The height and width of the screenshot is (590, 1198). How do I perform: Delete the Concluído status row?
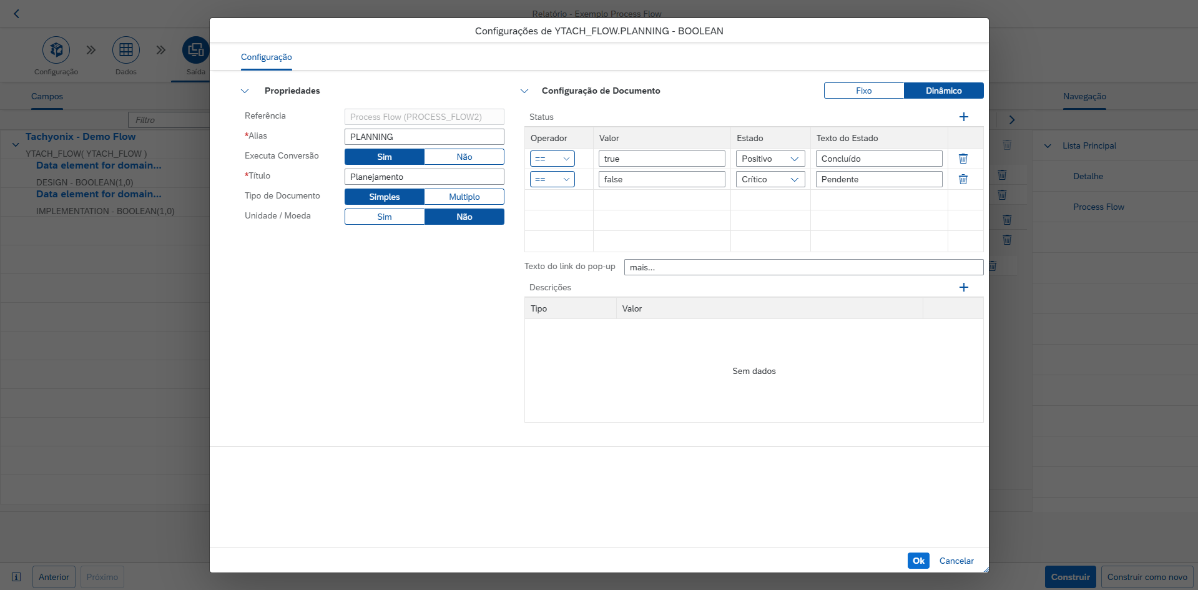[963, 159]
